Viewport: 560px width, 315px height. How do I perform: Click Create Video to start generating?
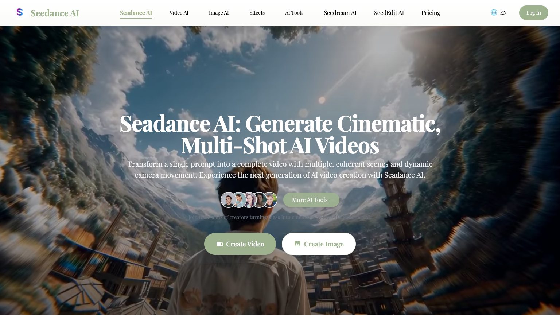click(240, 244)
